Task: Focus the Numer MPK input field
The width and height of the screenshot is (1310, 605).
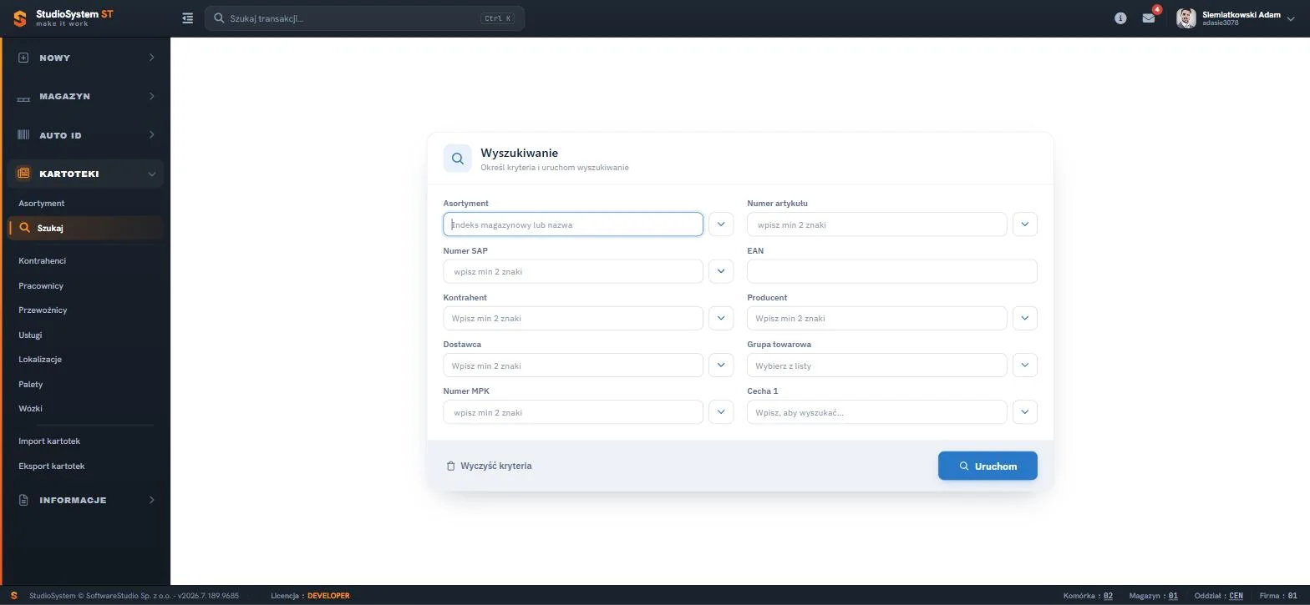Action: click(x=573, y=411)
